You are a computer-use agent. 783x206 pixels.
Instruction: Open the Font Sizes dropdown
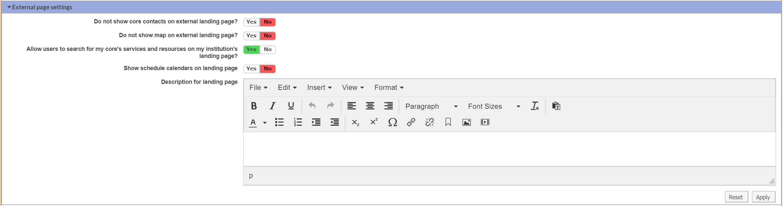coord(494,106)
